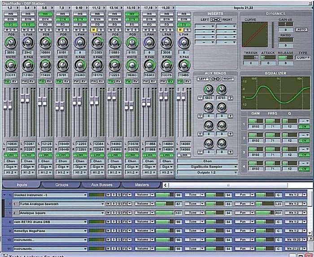314x257 pixels.
Task: Toggle DYN on channel 7,8
Action: [x=62, y=19]
